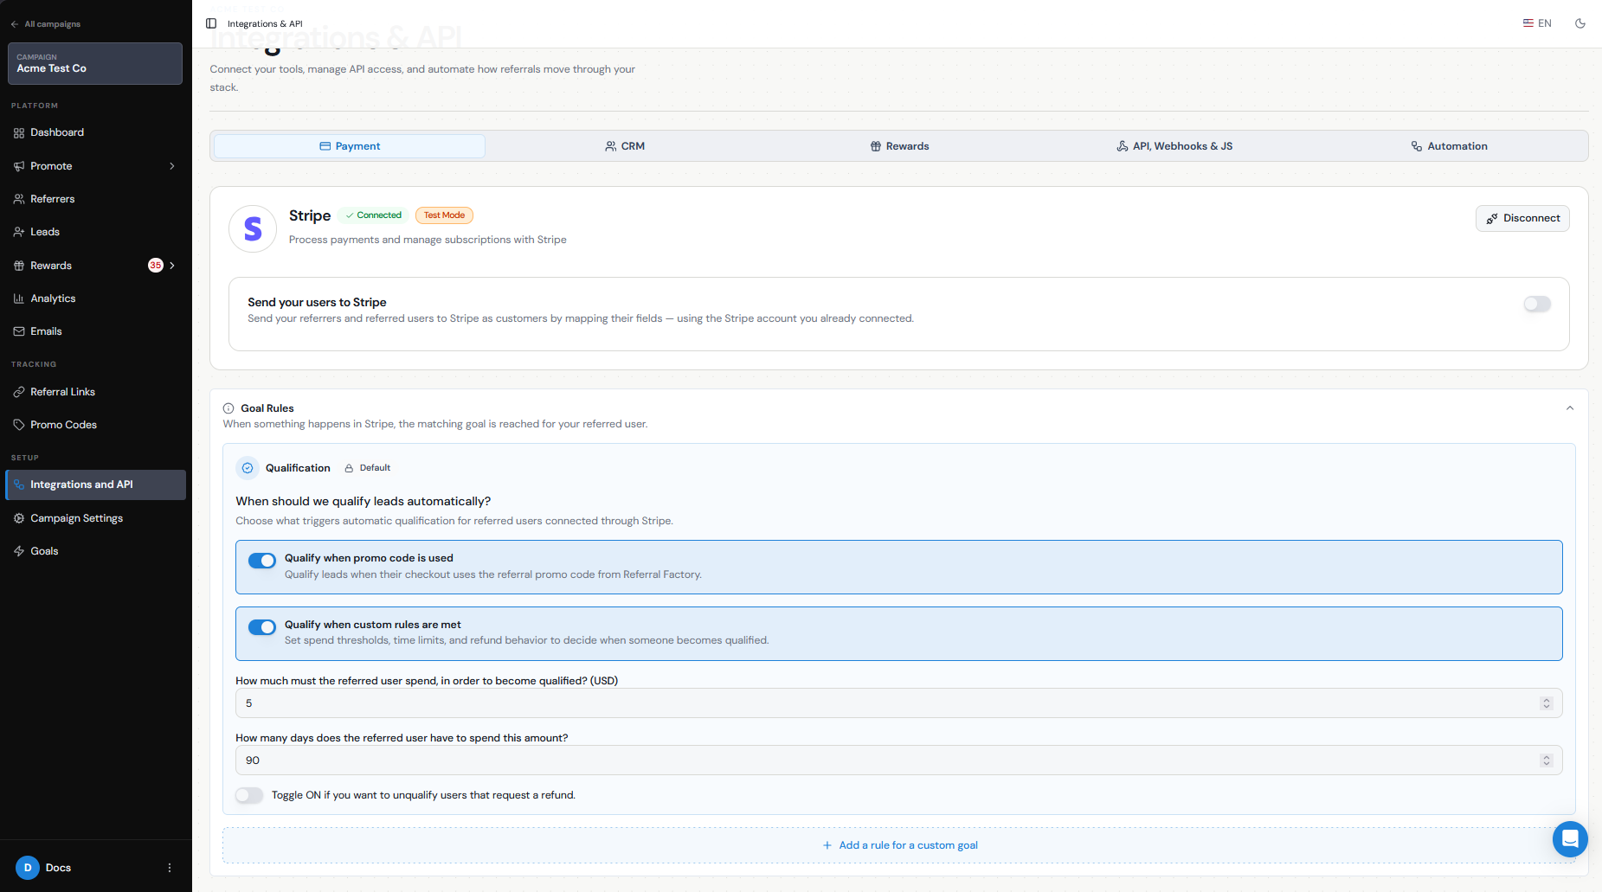Expand the Rewards submenu chevron
Screen dimensions: 1602x892
click(x=172, y=266)
